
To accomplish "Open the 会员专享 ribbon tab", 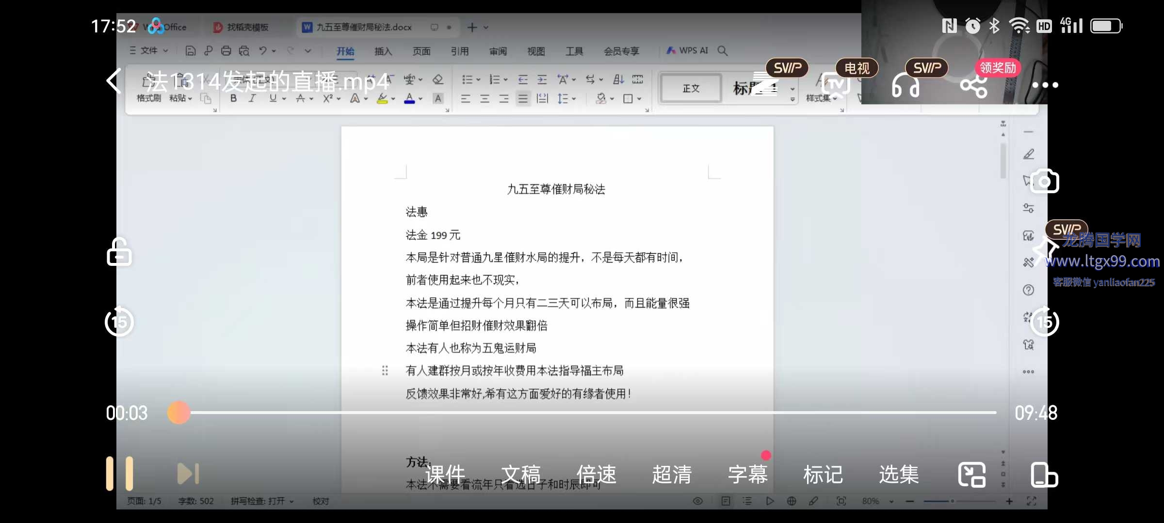I will point(621,51).
